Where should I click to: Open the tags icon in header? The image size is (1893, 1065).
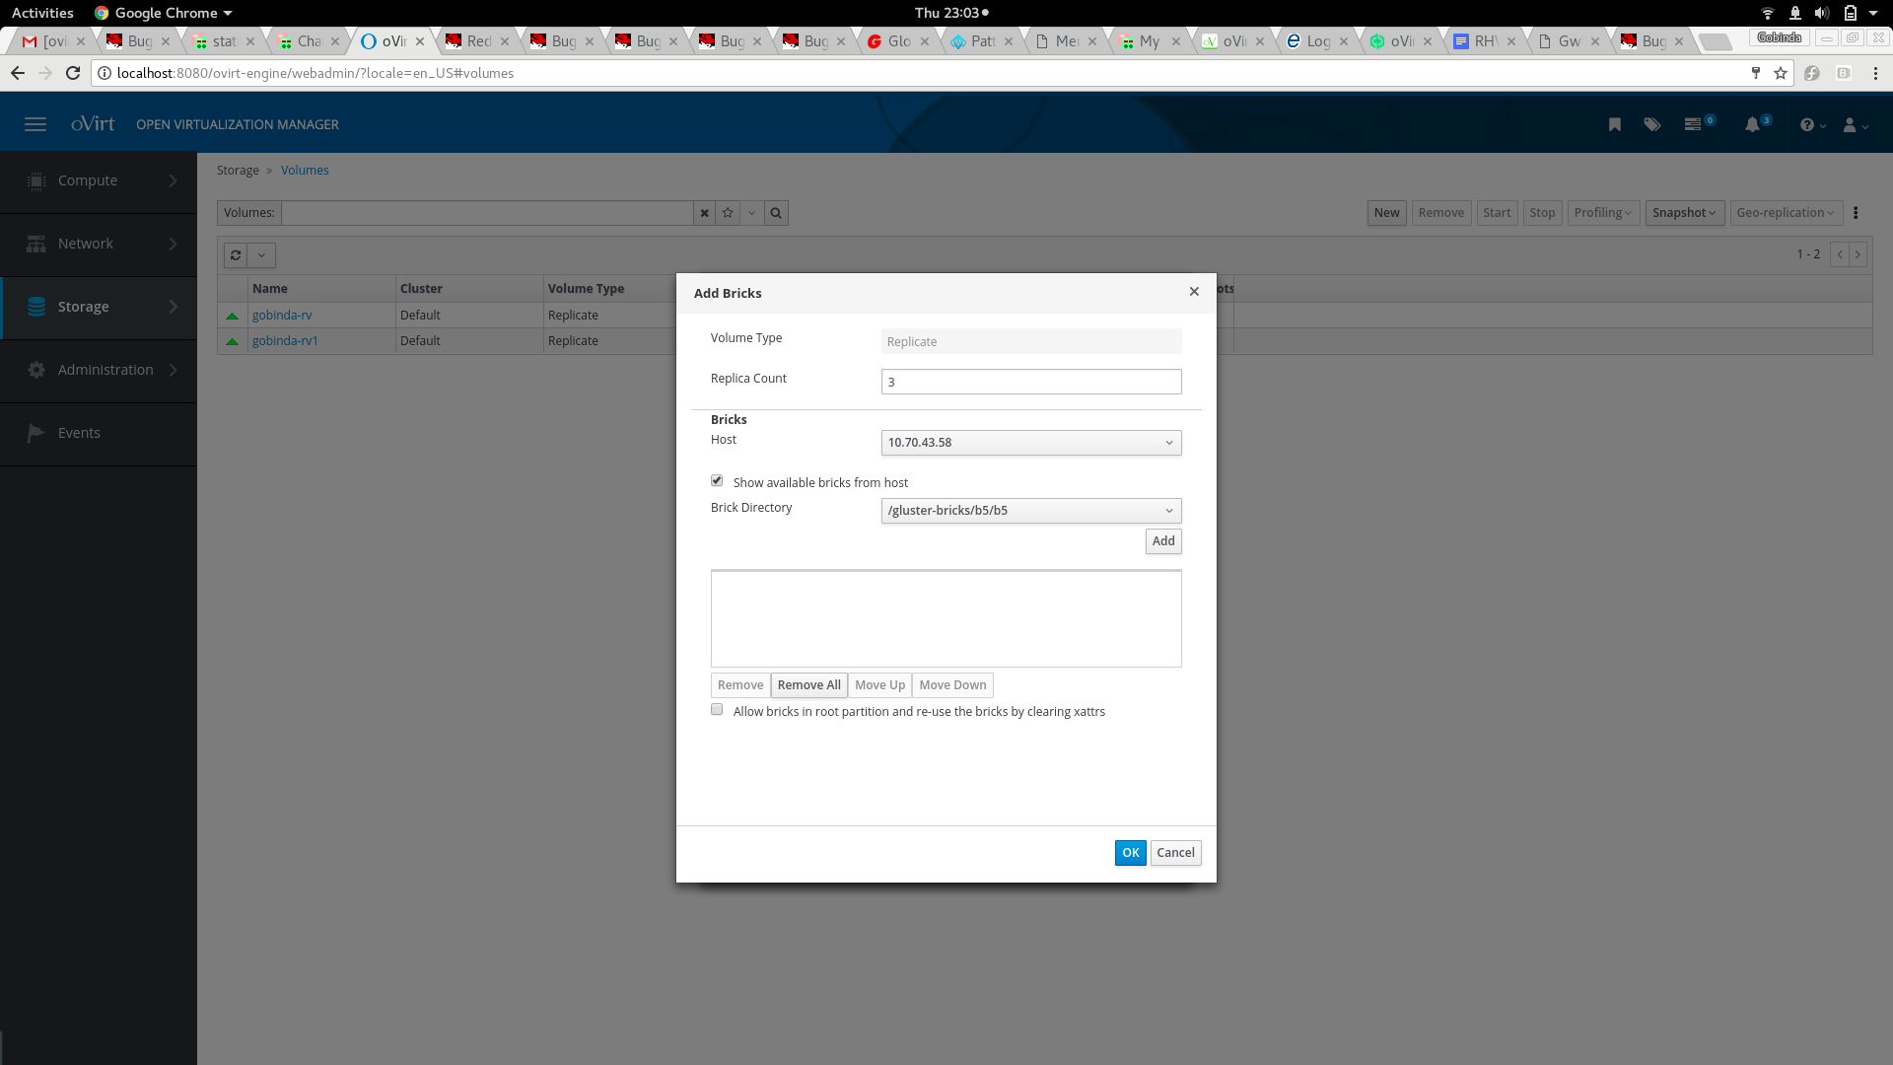click(1652, 124)
